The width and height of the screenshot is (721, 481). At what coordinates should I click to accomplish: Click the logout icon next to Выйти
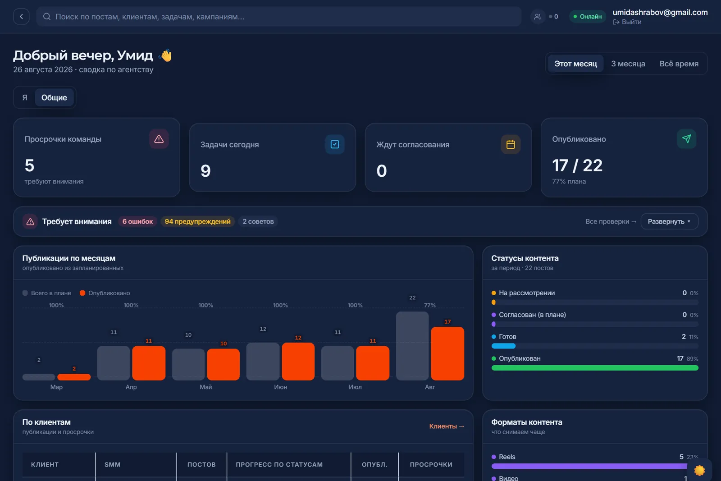[616, 22]
